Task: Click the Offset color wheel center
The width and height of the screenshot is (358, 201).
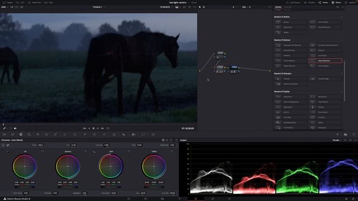Action: pyautogui.click(x=154, y=166)
